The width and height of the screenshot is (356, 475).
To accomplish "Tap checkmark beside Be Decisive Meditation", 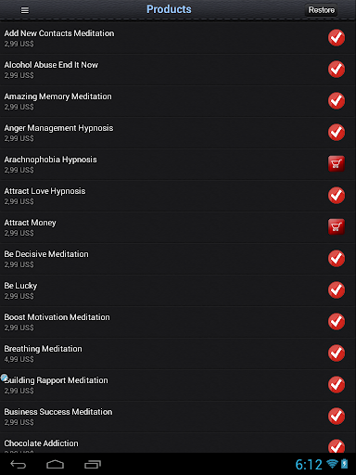I will pos(337,258).
